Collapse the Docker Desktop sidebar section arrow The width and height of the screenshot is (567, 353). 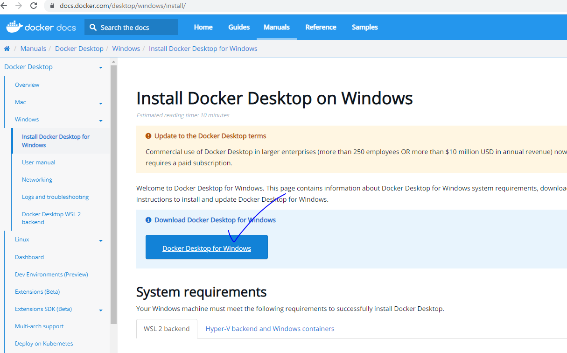coord(101,68)
